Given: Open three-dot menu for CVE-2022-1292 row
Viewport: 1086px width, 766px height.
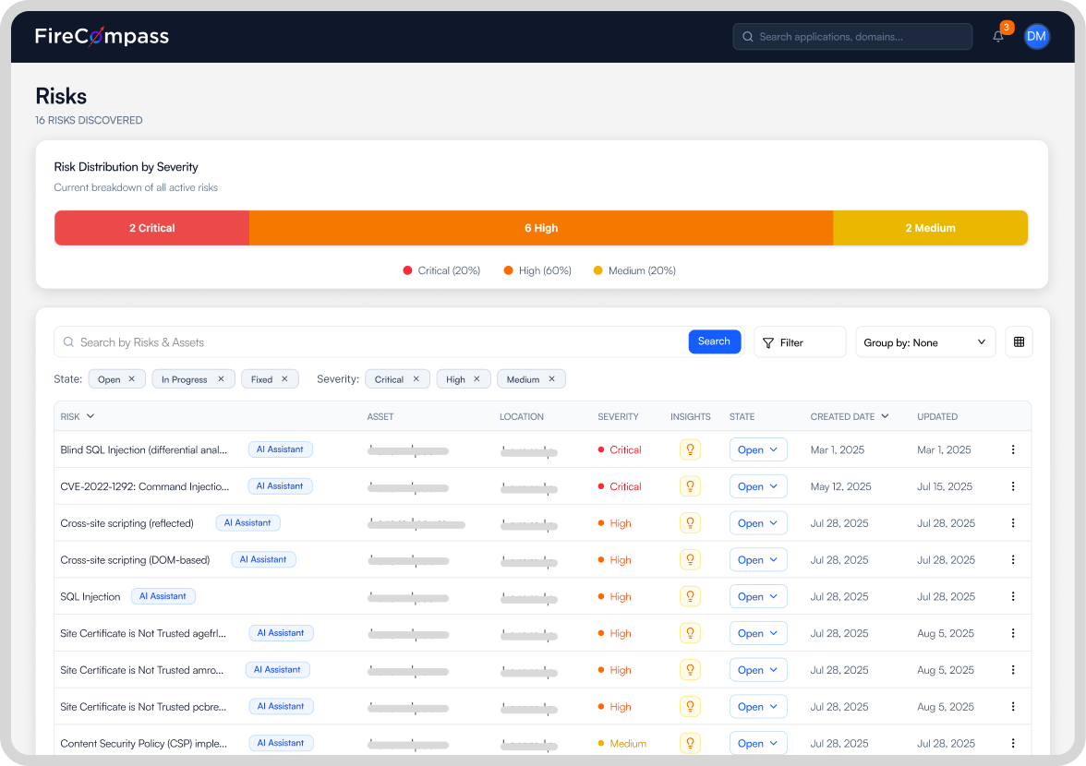Looking at the screenshot, I should (x=1012, y=486).
